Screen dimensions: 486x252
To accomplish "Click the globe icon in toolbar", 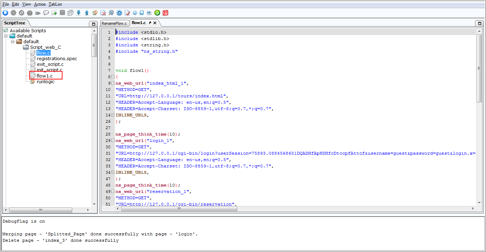I will tap(135, 13).
